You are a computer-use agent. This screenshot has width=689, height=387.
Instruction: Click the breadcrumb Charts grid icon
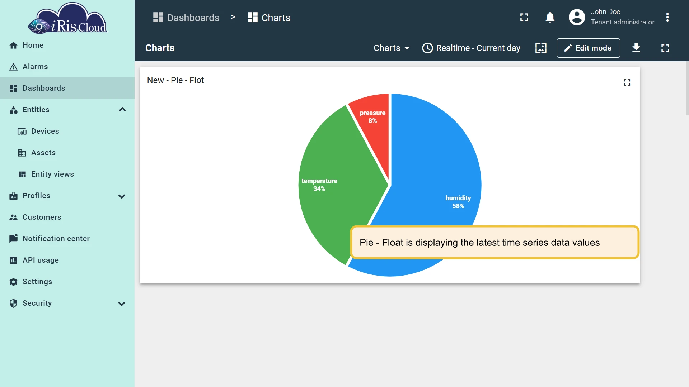click(x=252, y=17)
